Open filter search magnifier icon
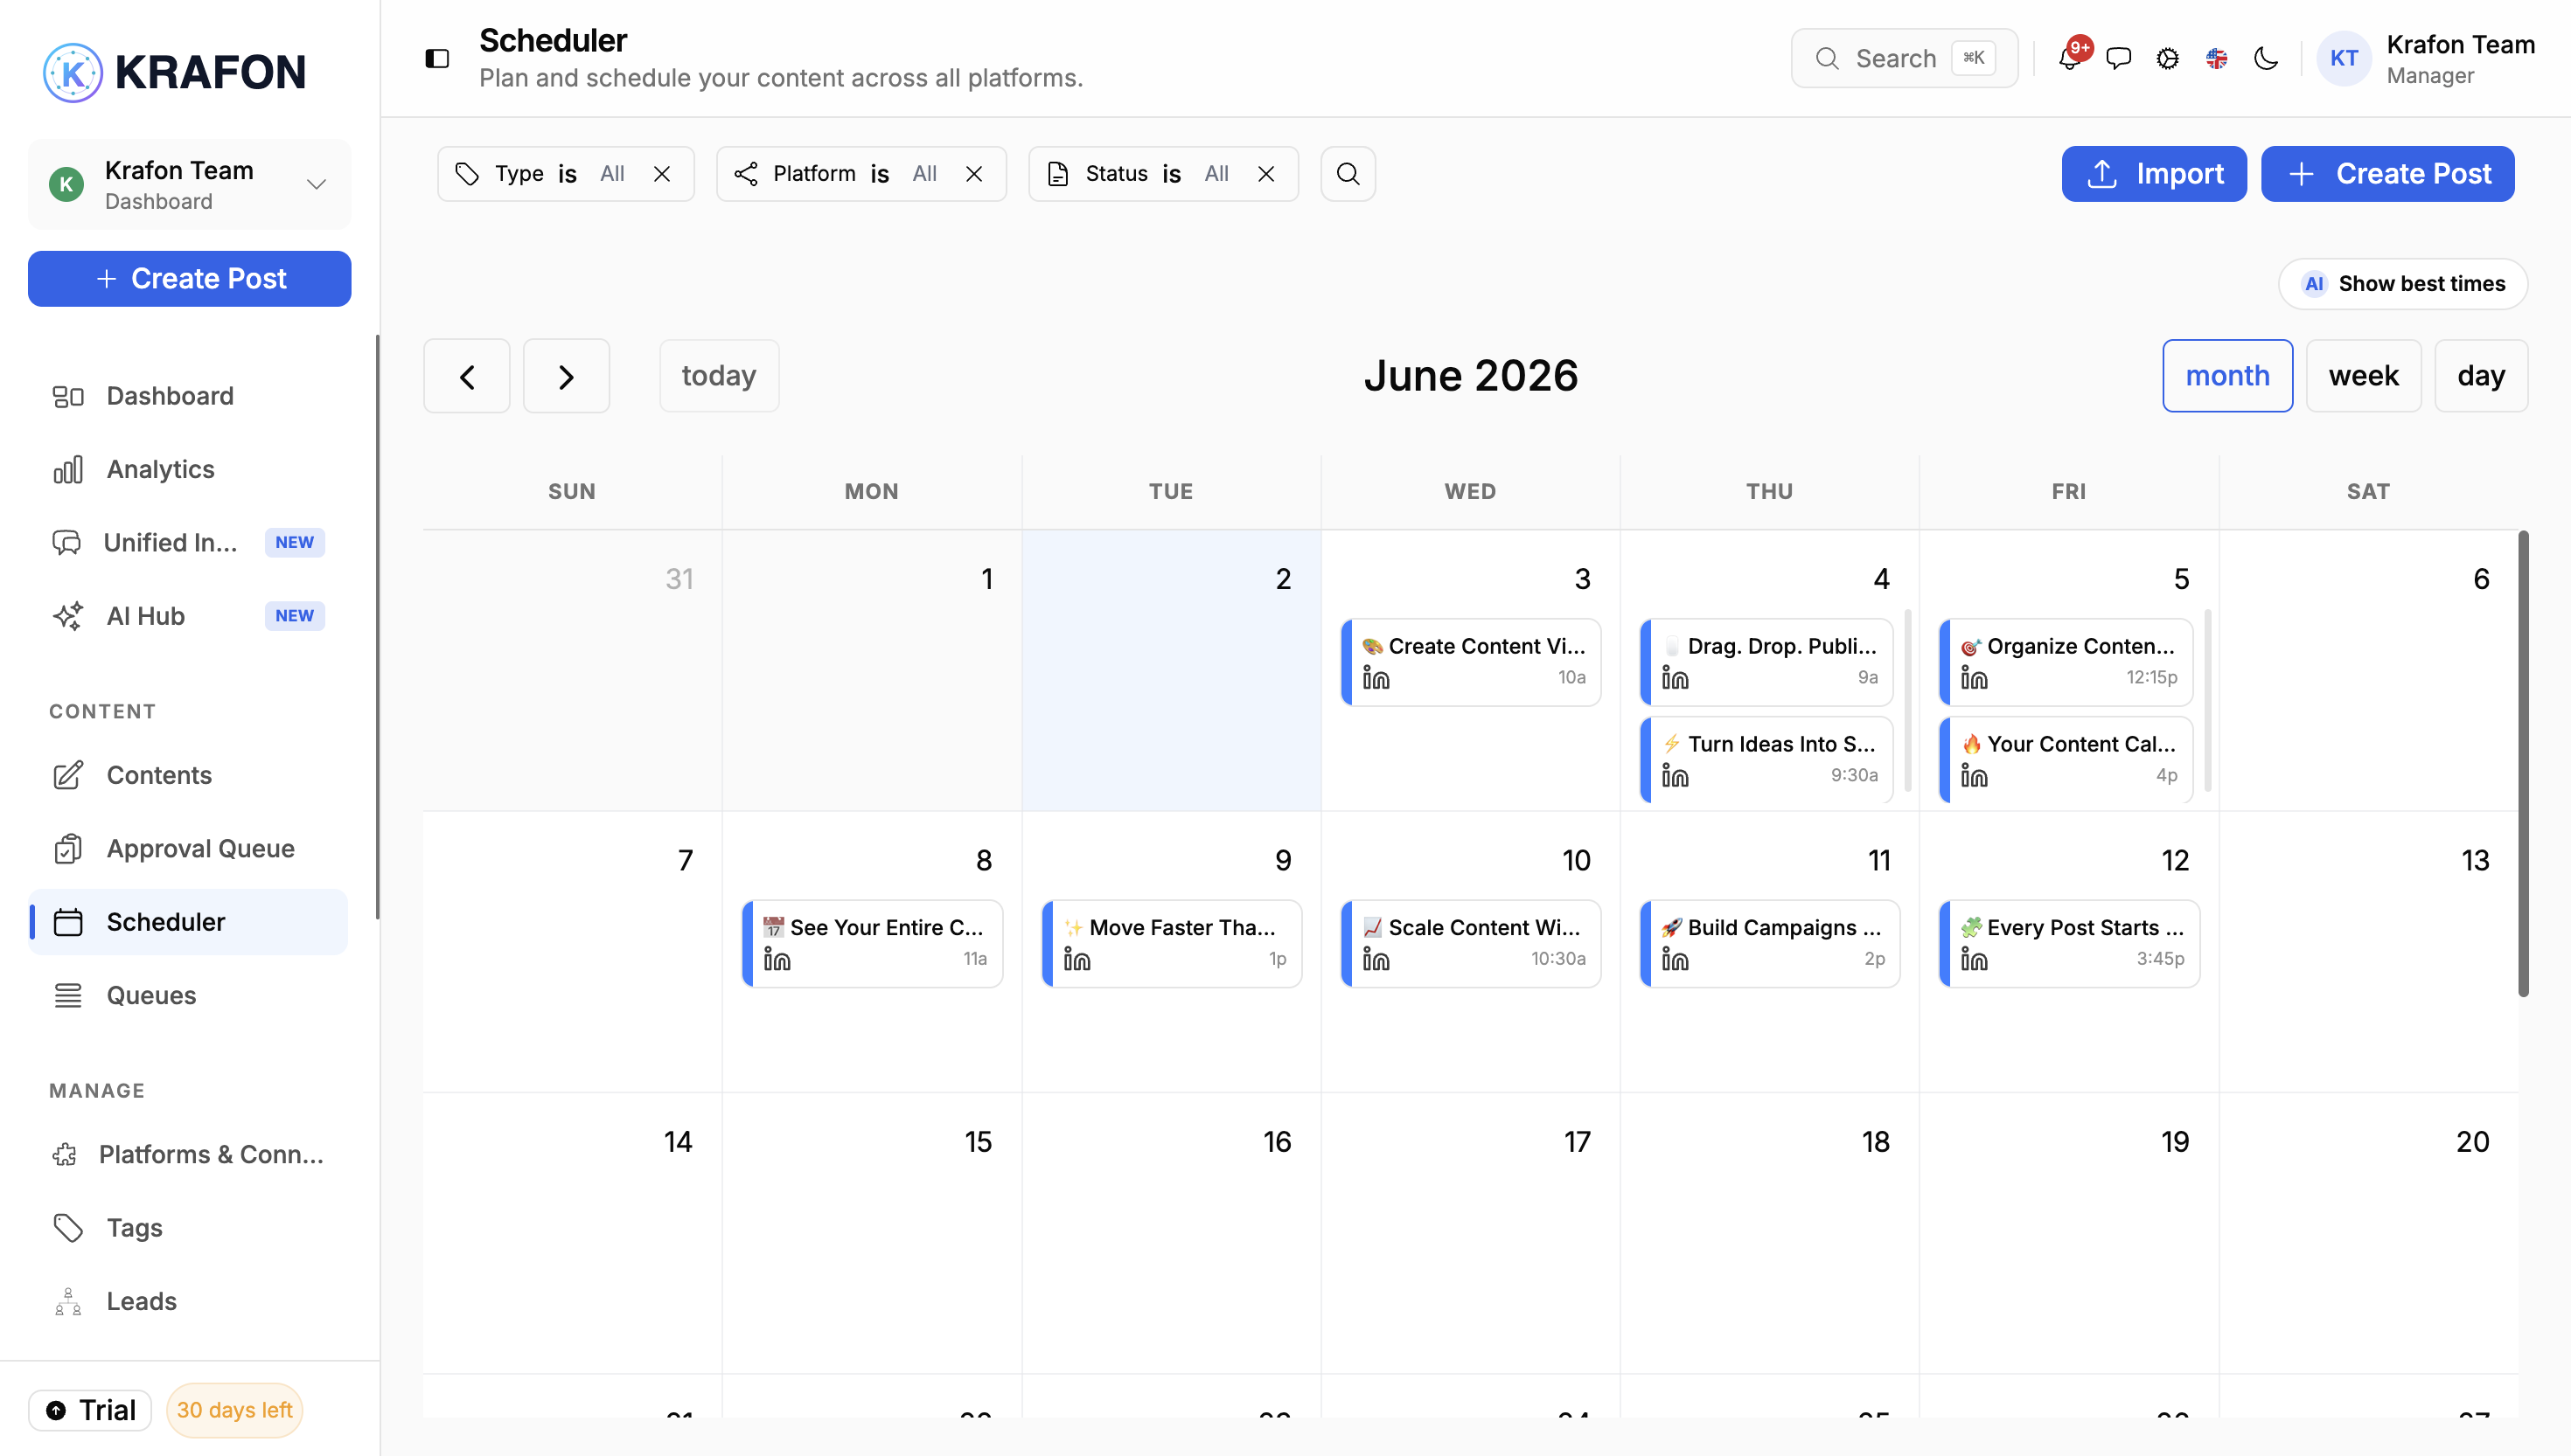The image size is (2571, 1456). pyautogui.click(x=1348, y=174)
